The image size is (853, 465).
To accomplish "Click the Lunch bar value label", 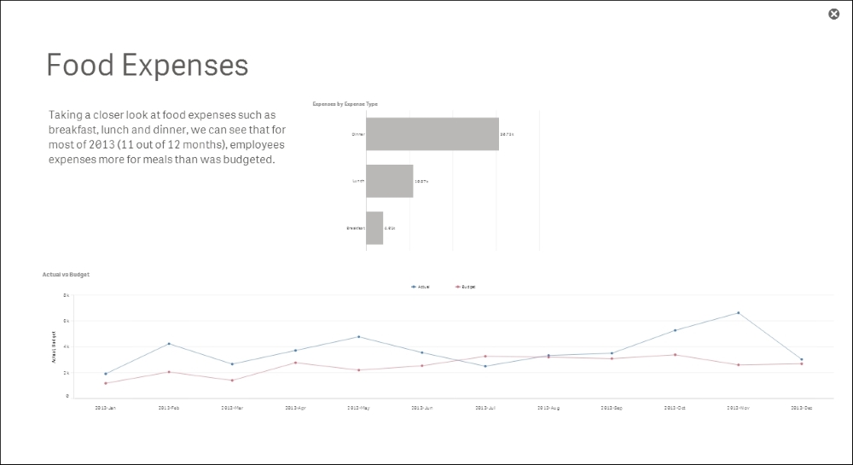I will tap(421, 181).
